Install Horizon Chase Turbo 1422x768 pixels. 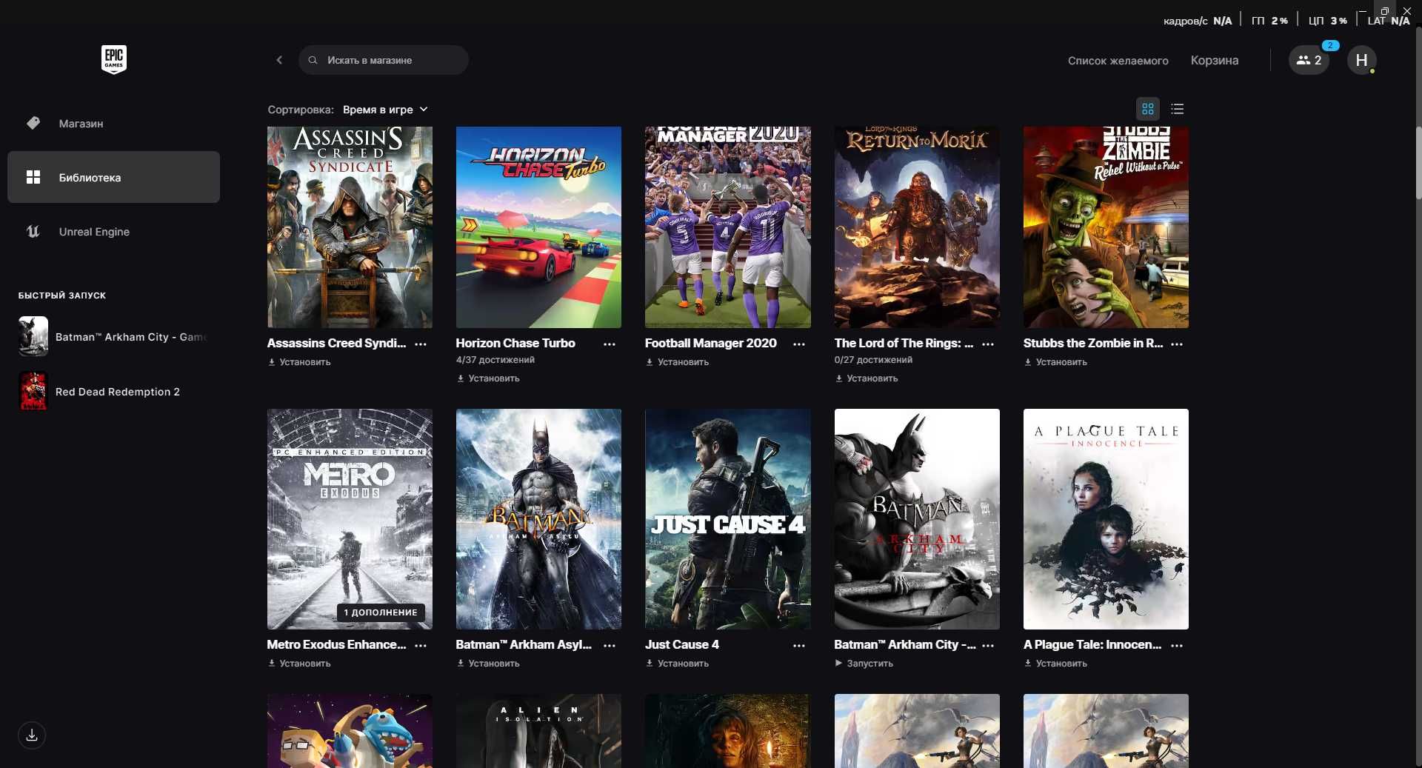point(488,378)
